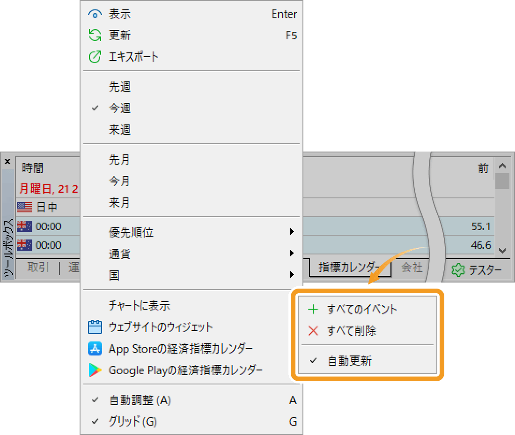515x435 pixels.
Task: Click the vertical scrollbar thumb
Action: 502,181
